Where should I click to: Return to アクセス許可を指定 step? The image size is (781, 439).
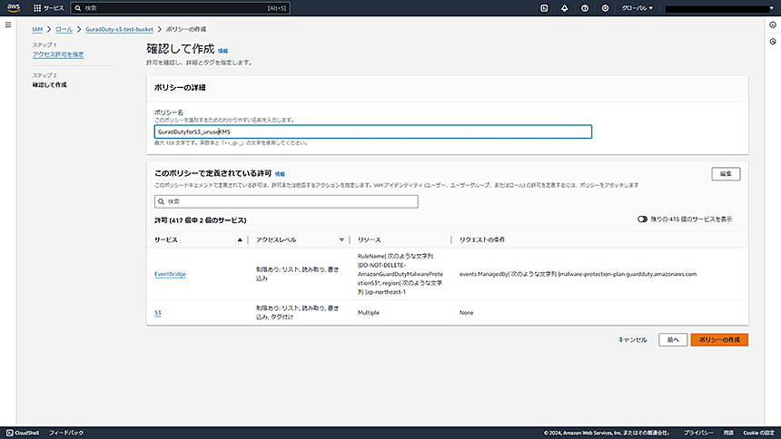point(58,54)
